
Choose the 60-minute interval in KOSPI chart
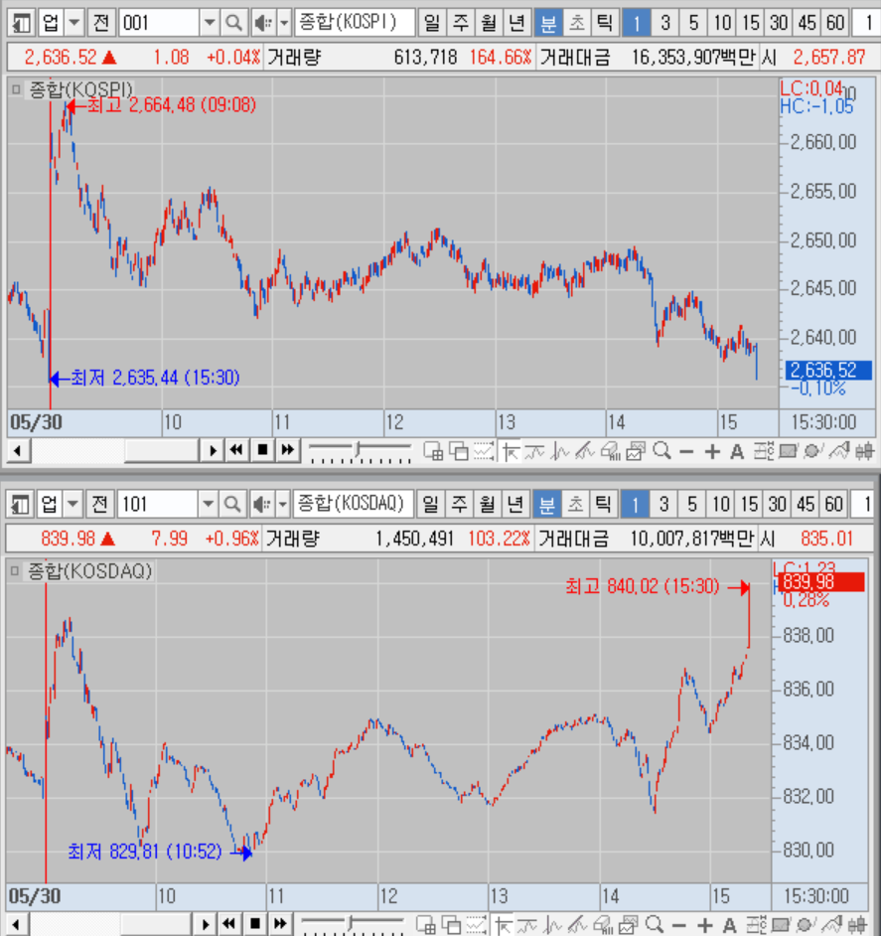pyautogui.click(x=835, y=23)
